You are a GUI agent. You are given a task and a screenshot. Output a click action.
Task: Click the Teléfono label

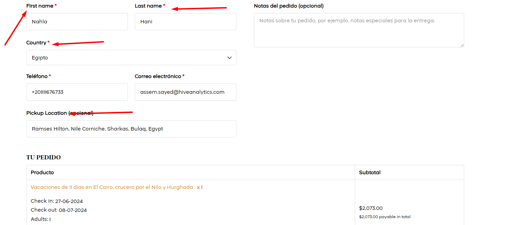point(37,76)
